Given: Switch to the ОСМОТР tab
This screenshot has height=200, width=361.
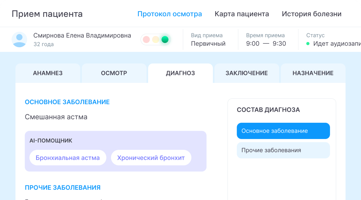Looking at the screenshot, I should pos(114,73).
